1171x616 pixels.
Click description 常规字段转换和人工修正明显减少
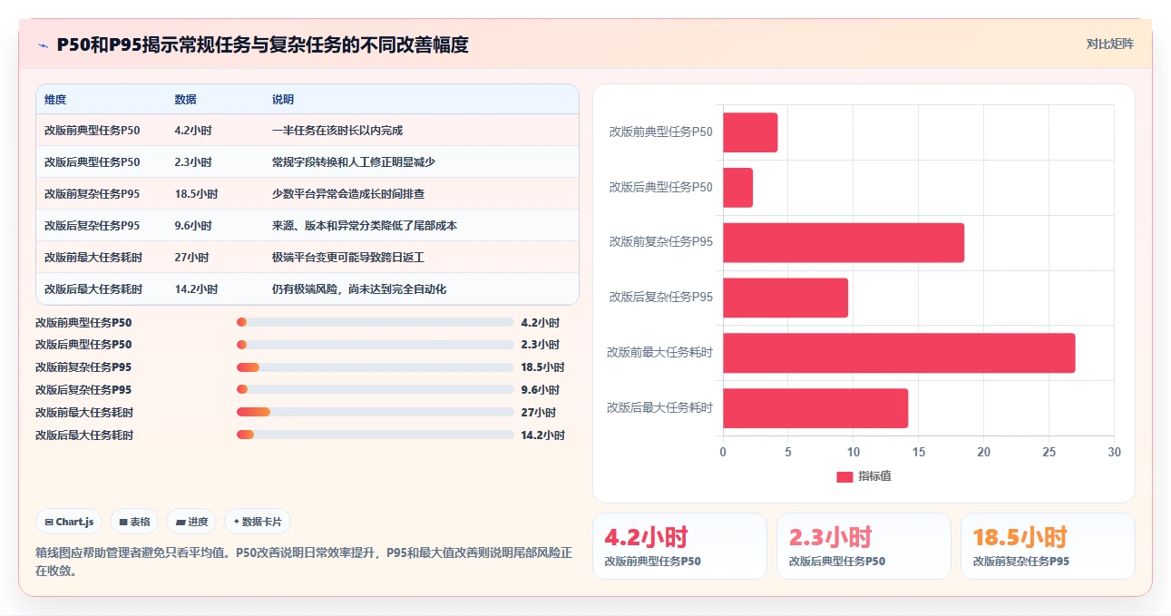[354, 162]
